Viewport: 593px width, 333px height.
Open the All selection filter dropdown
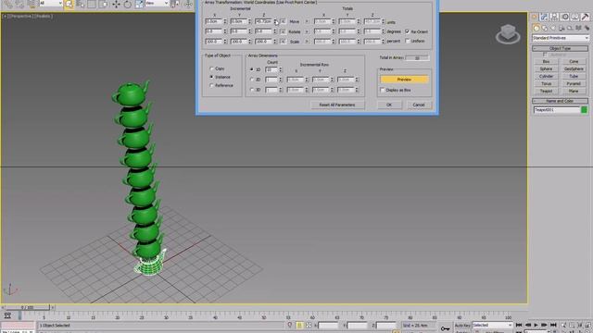pyautogui.click(x=51, y=4)
